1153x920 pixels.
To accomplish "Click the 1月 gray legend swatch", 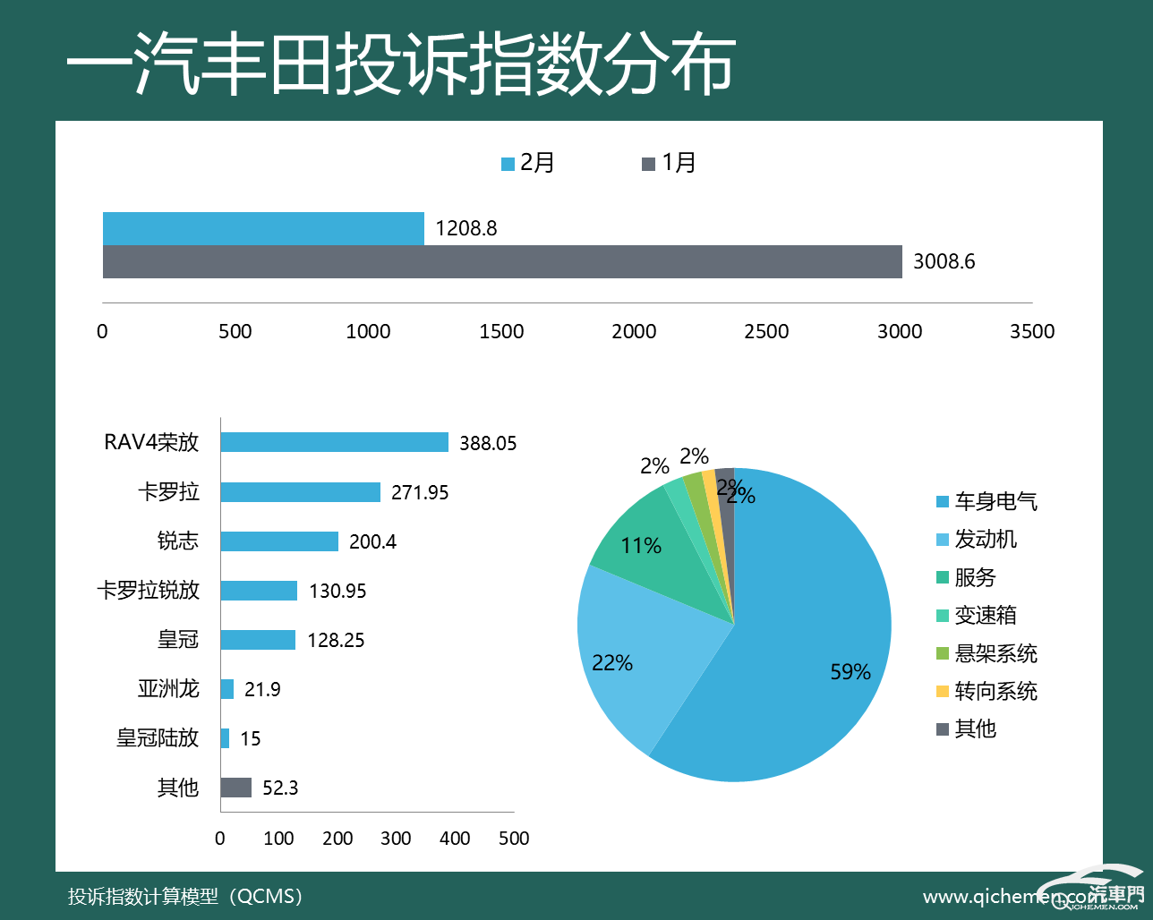I will point(649,164).
